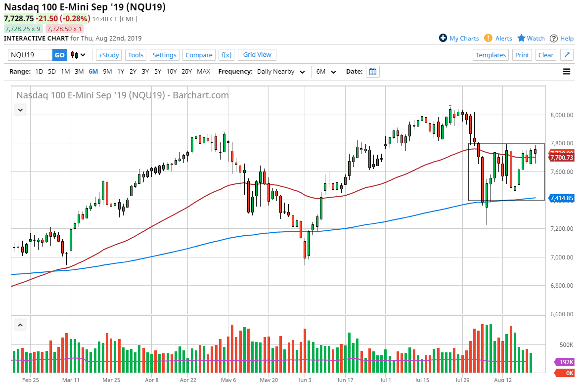Open the f(x) expressions tool
Viewport: 581px width, 382px height.
pyautogui.click(x=226, y=55)
